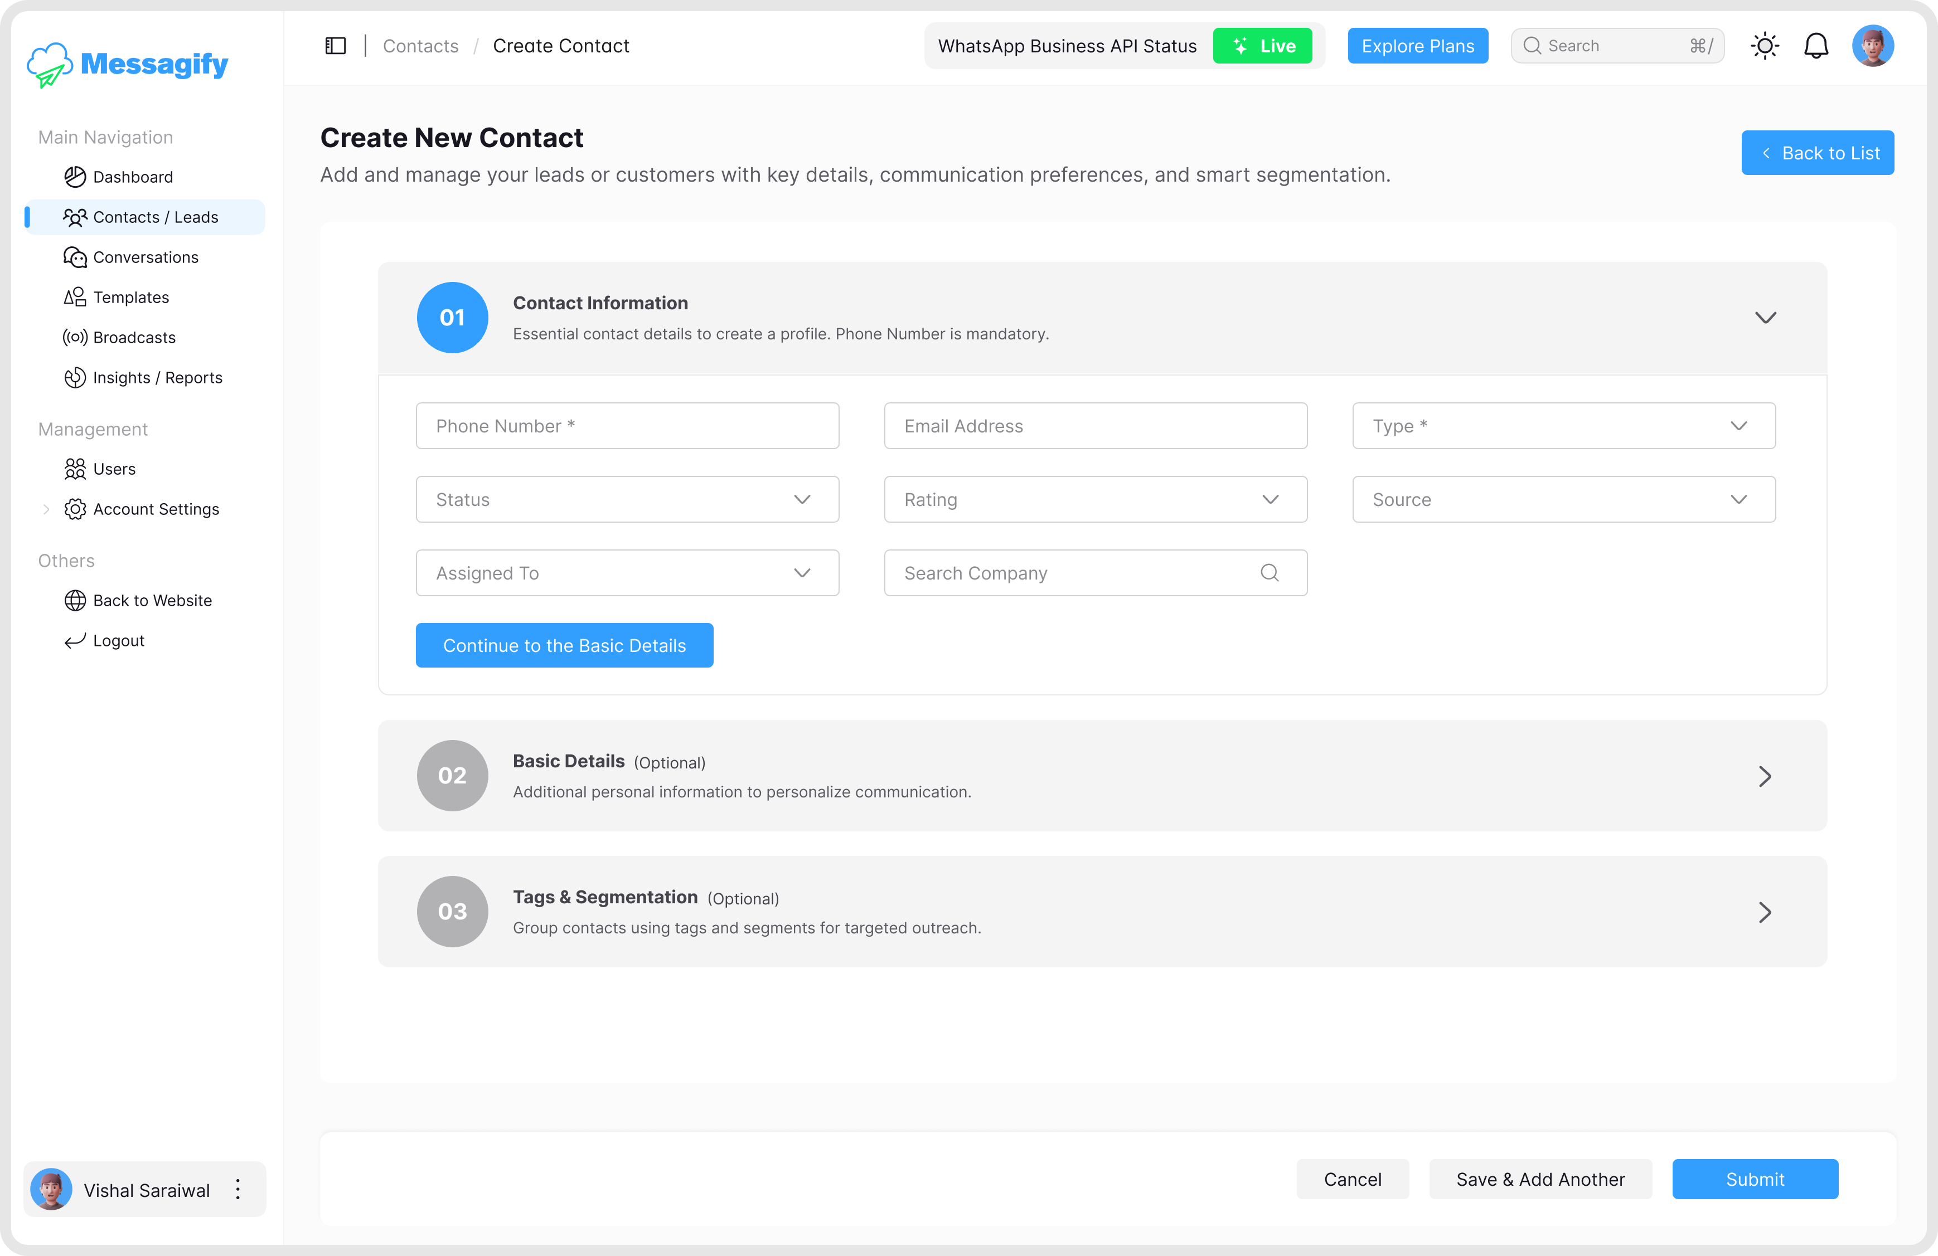The width and height of the screenshot is (1938, 1256).
Task: Open Dashboard from sidebar
Action: click(x=133, y=177)
